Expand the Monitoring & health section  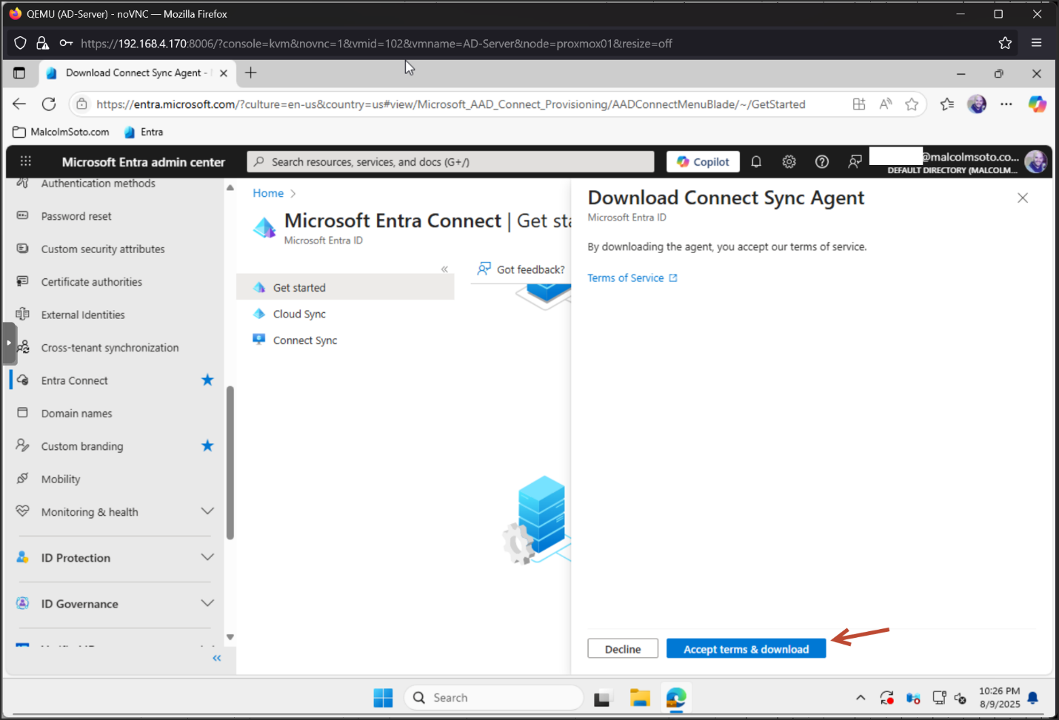207,511
